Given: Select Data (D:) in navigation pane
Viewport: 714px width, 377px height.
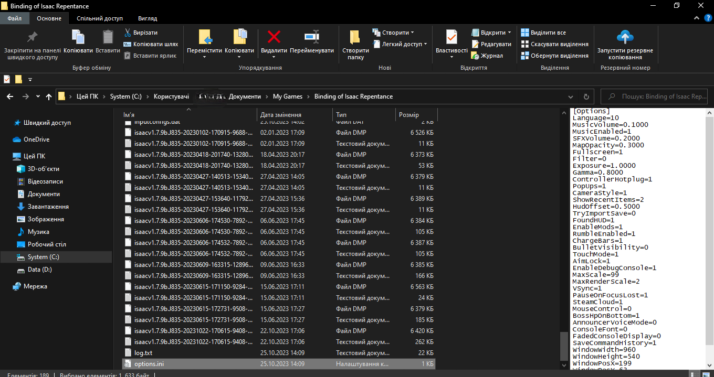Looking at the screenshot, I should click(40, 270).
